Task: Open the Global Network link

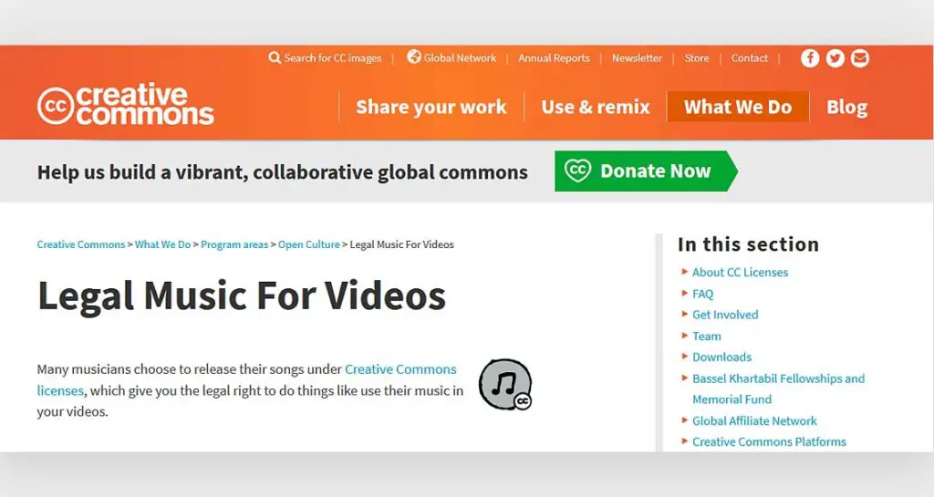Action: pyautogui.click(x=460, y=58)
